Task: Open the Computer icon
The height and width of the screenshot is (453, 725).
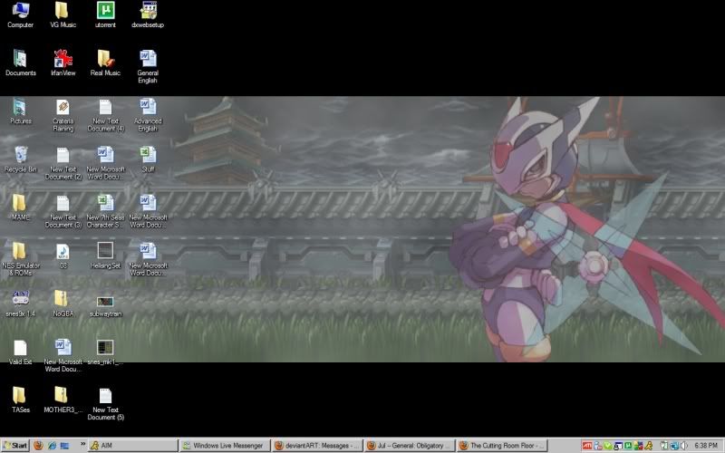Action: [x=20, y=11]
